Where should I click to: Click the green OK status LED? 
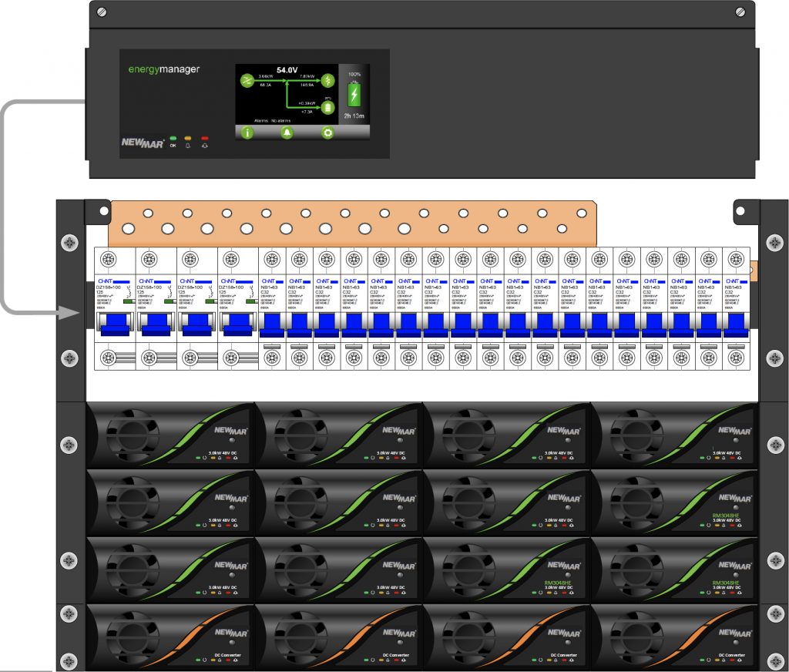pyautogui.click(x=173, y=138)
